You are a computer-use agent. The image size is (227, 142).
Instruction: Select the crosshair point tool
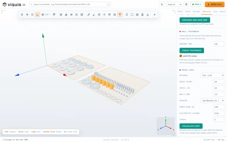(x=104, y=14)
